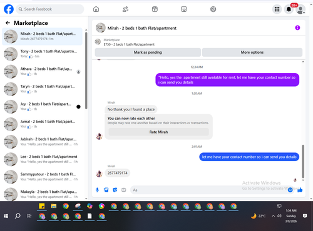Open conversation info purple icon
This screenshot has height=231, width=313.
297,27
